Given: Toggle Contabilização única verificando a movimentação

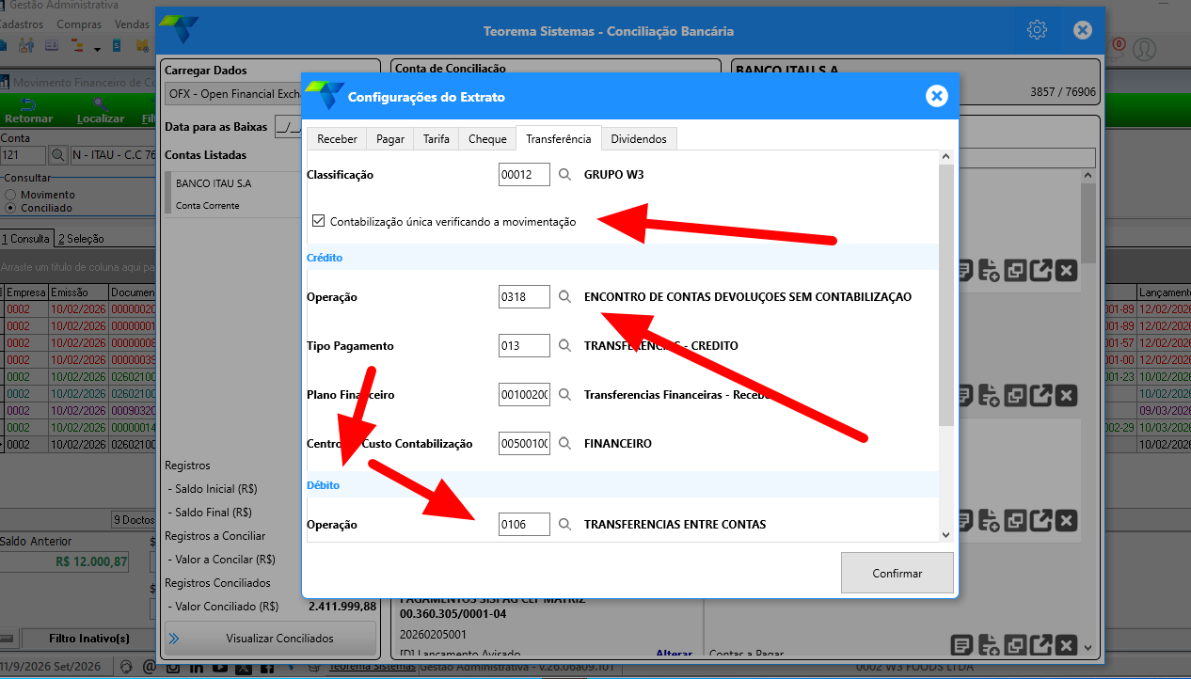Looking at the screenshot, I should tap(320, 222).
